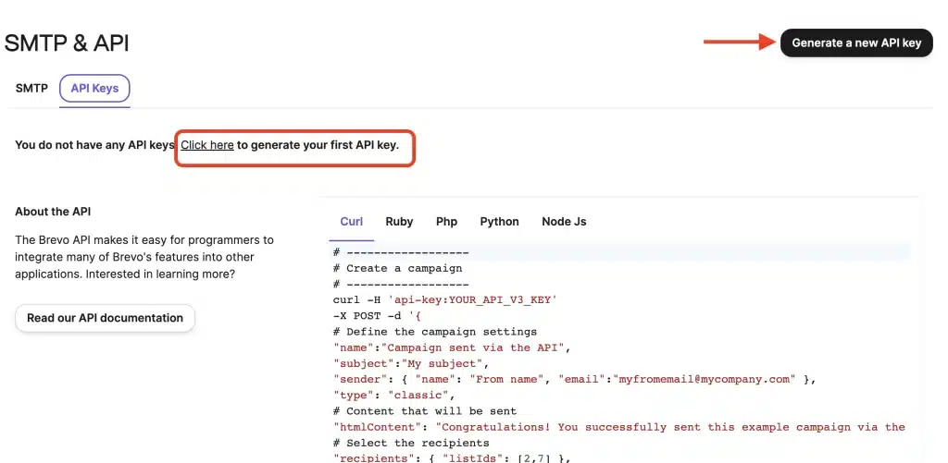Click '# Select the recipients' comment
948x463 pixels.
pyautogui.click(x=410, y=443)
